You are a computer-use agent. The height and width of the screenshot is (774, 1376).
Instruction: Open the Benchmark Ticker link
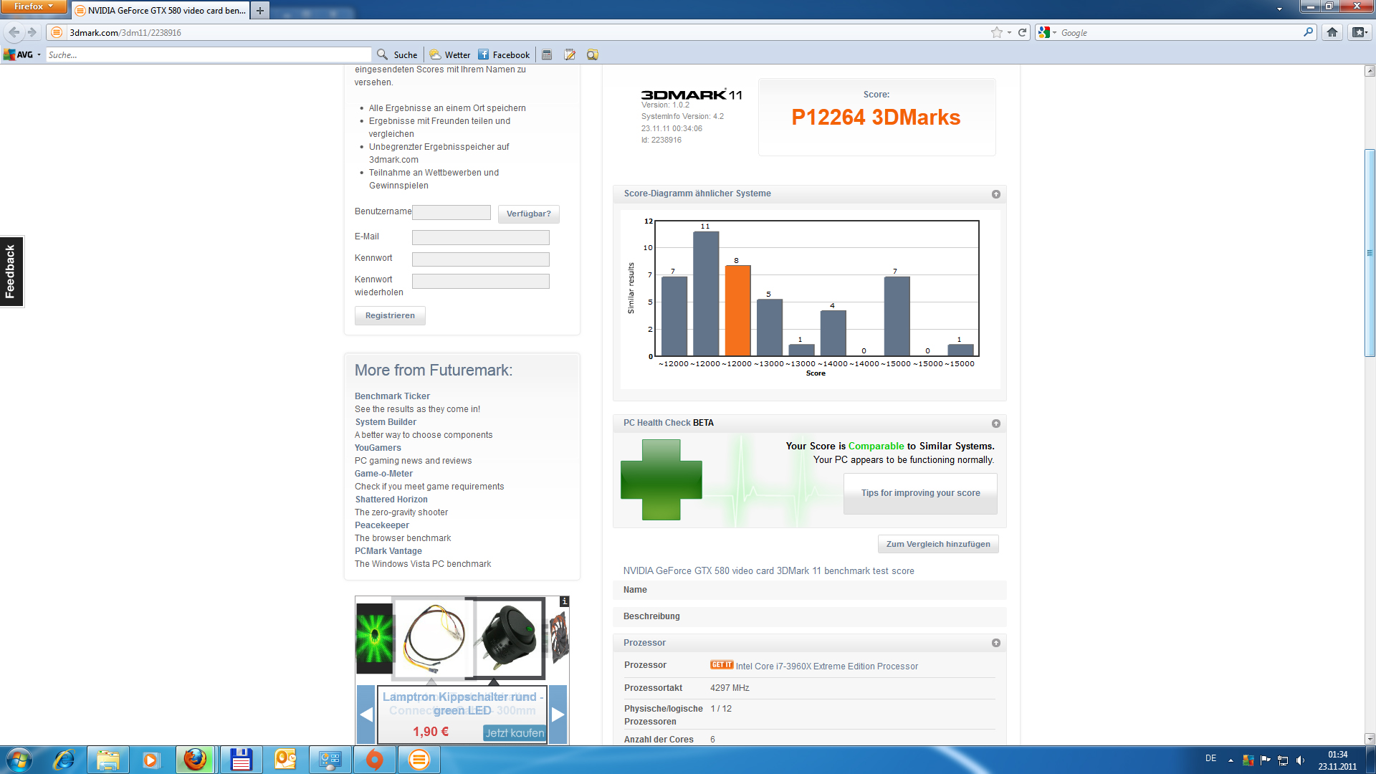pos(392,396)
